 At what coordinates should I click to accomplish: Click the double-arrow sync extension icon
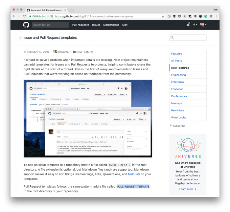point(190,16)
